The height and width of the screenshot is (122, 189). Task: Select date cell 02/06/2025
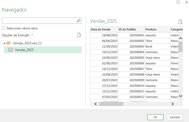104,63
